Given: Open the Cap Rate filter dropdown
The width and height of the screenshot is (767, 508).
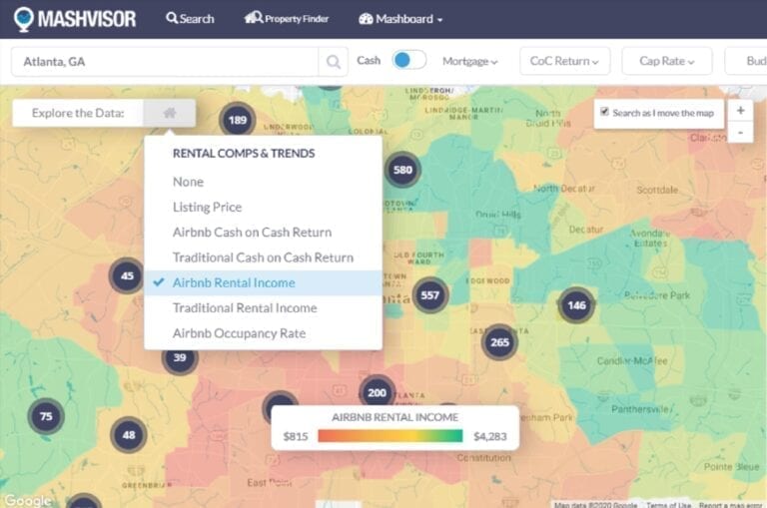Looking at the screenshot, I should click(x=666, y=61).
